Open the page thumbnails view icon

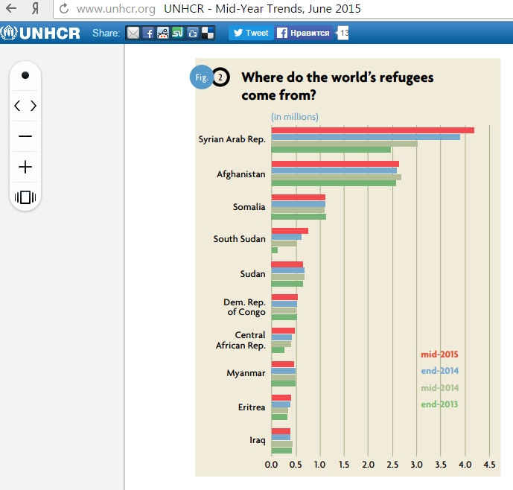25,197
